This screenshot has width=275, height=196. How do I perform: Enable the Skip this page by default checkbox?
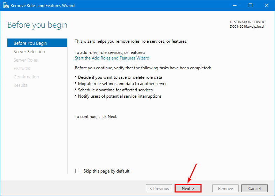pyautogui.click(x=78, y=171)
